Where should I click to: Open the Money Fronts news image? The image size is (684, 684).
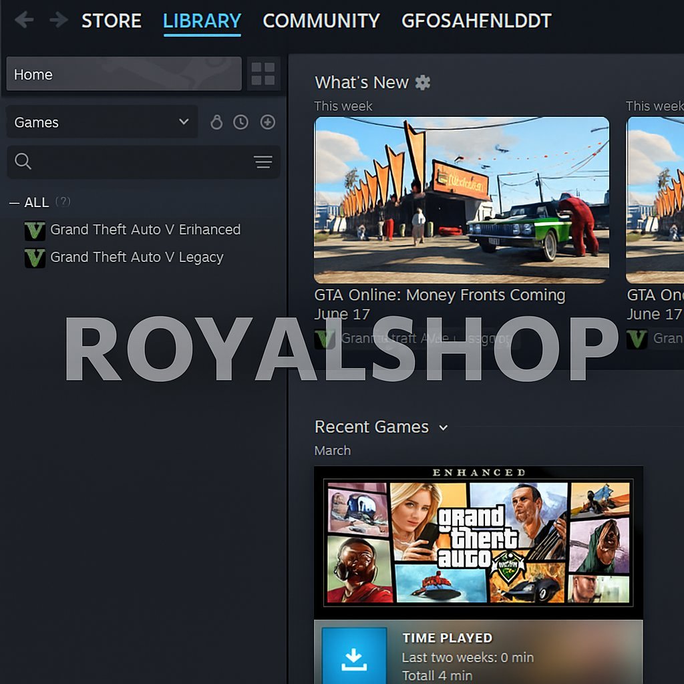(x=462, y=200)
